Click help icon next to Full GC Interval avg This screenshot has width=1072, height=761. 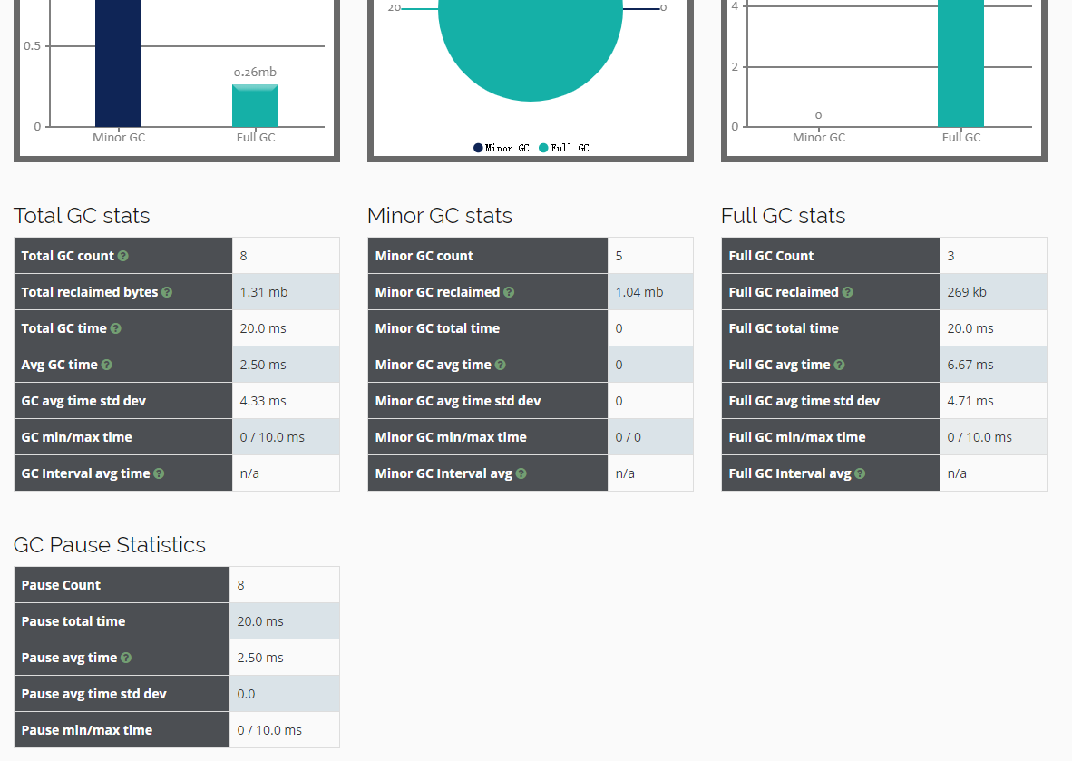tap(860, 473)
